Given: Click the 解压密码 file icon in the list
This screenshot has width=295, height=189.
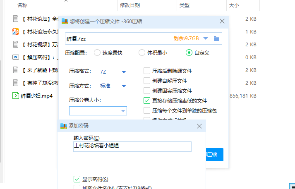Looking at the screenshot, I should (16, 57).
